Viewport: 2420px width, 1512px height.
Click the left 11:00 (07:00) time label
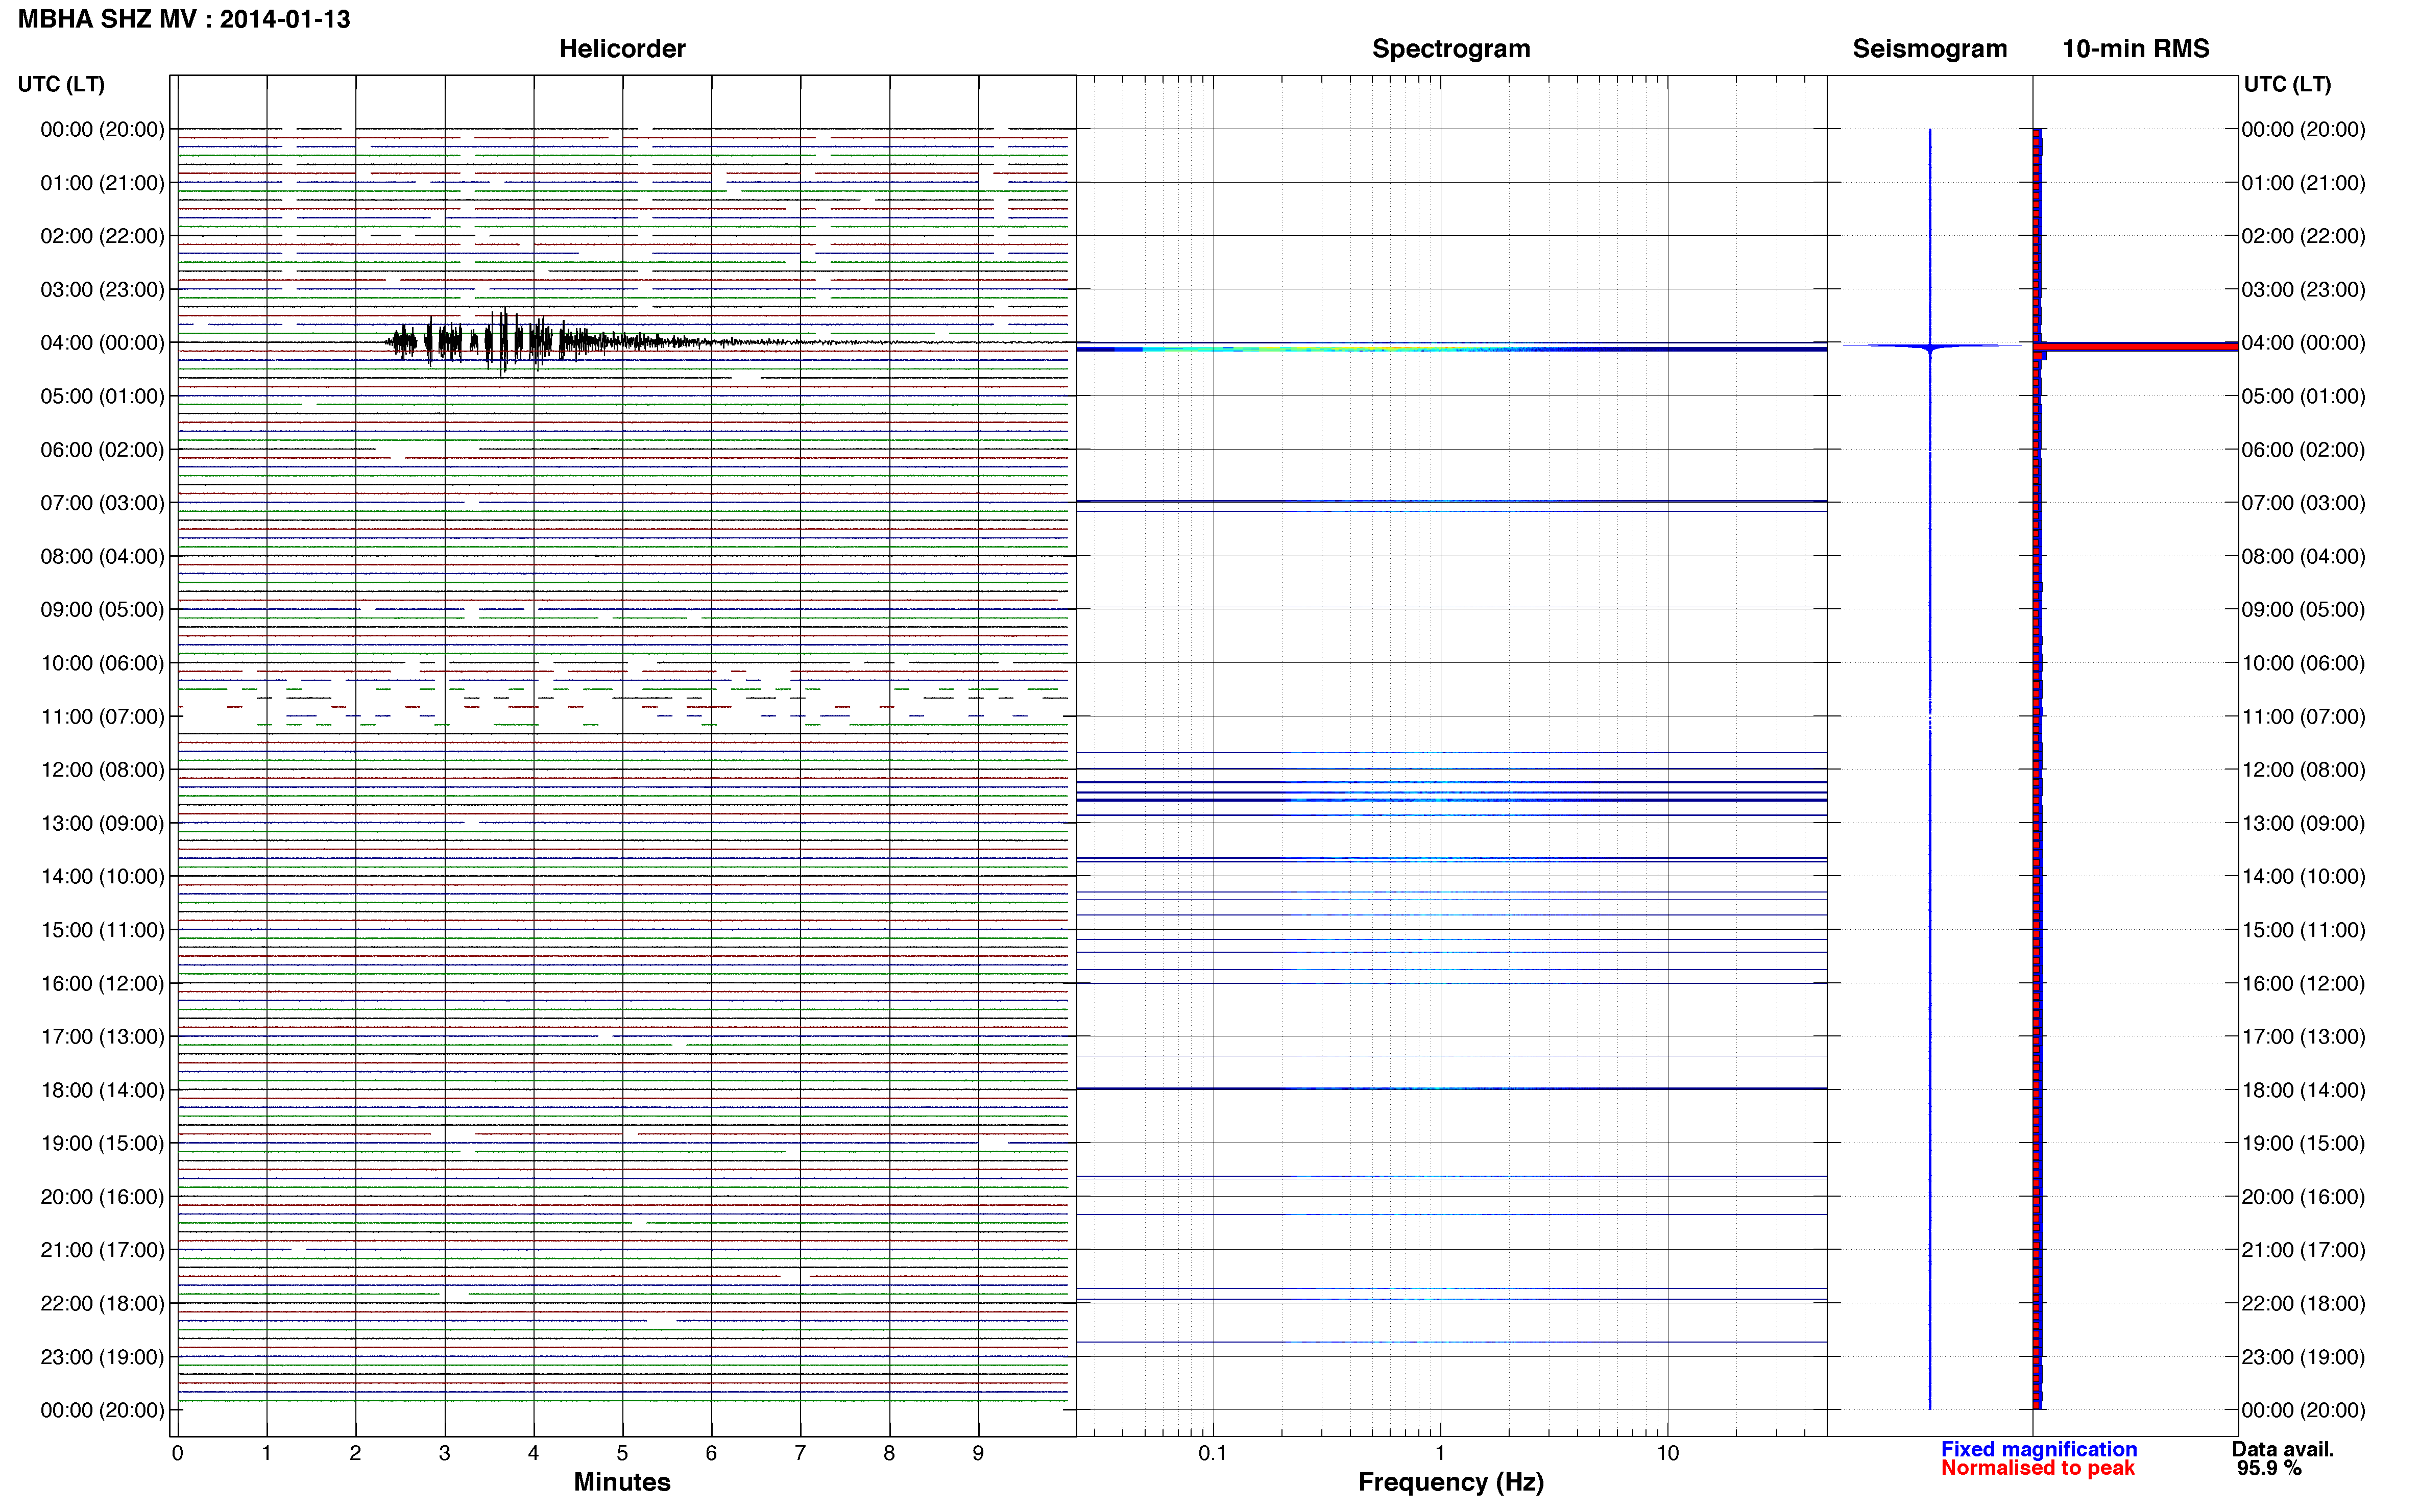tap(102, 716)
